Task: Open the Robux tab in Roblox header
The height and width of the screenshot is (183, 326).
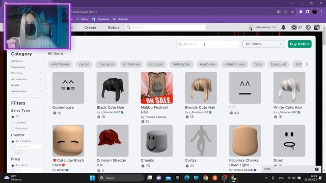Action: [x=114, y=27]
